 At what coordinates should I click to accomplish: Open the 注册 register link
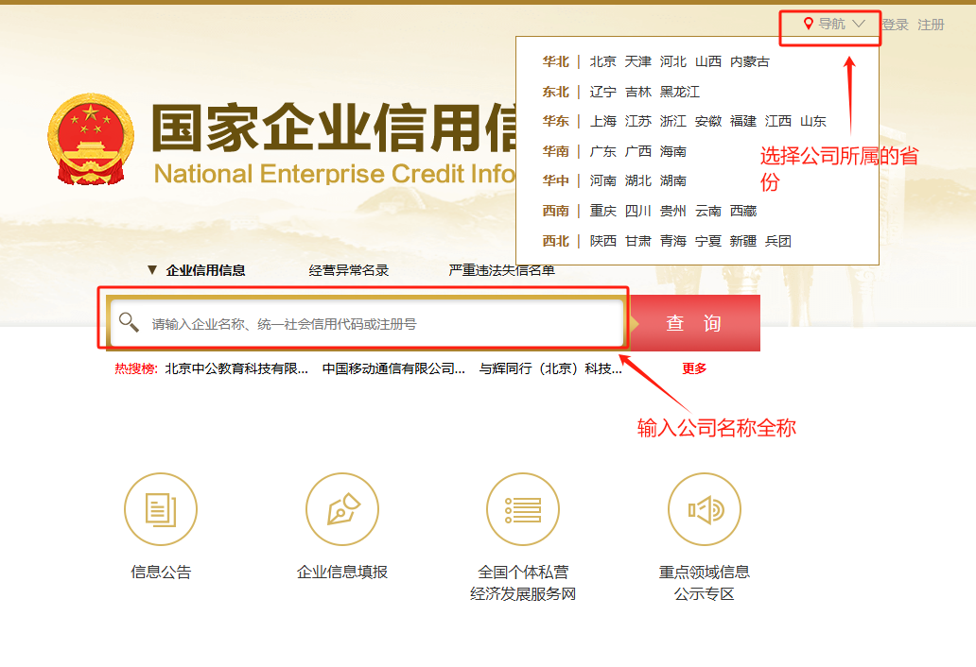coord(932,25)
